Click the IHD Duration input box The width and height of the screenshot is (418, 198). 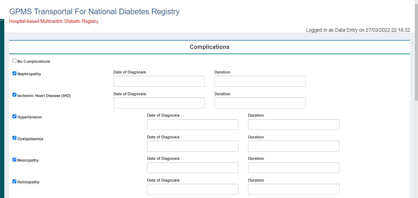point(260,103)
